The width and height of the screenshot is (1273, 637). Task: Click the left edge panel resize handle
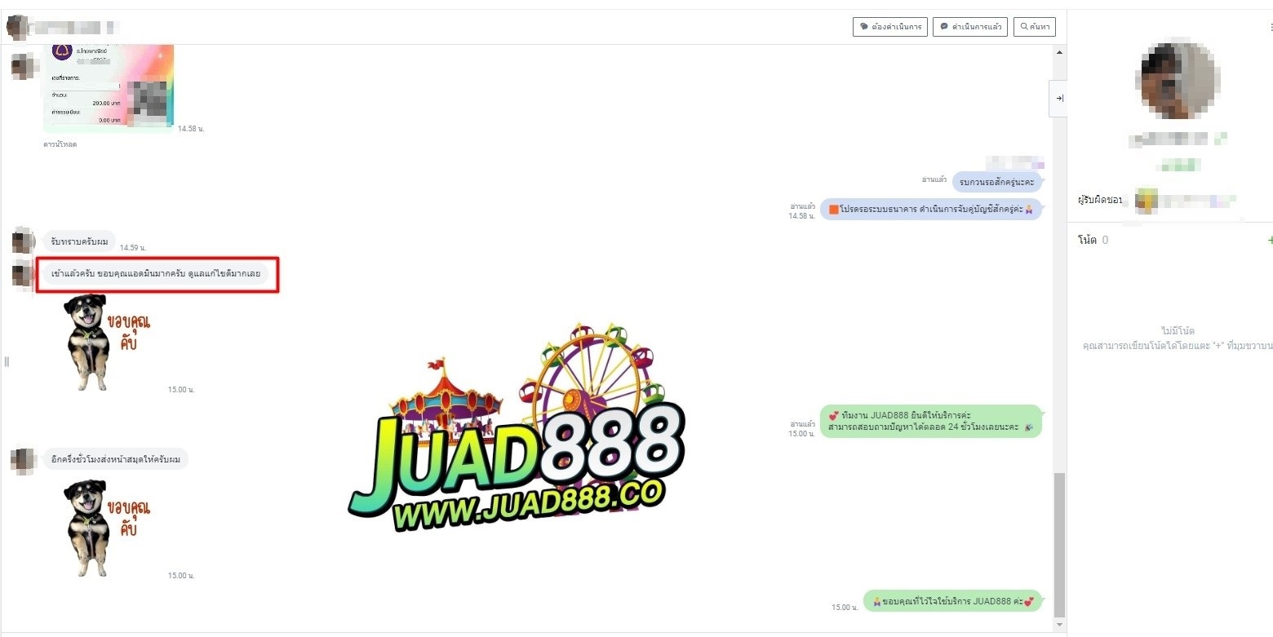tap(7, 361)
